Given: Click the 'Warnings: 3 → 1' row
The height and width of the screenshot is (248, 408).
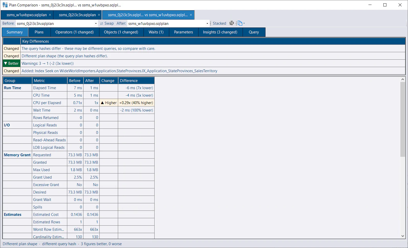Looking at the screenshot, I should point(204,63).
